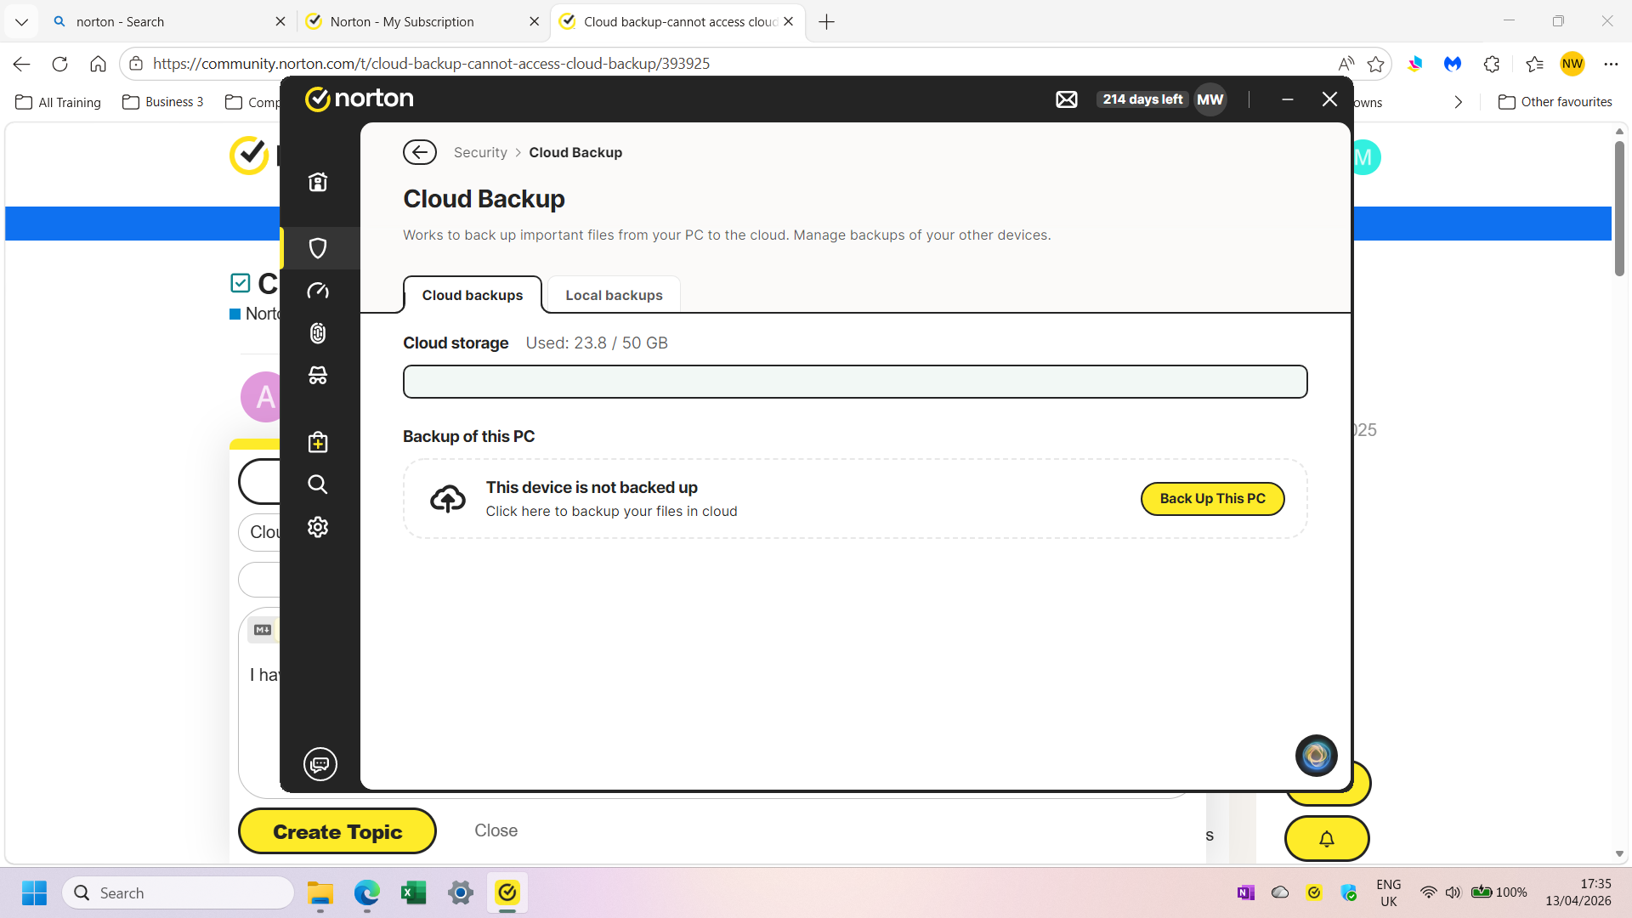Click the Norton tray icon in the system tray

tap(1314, 892)
